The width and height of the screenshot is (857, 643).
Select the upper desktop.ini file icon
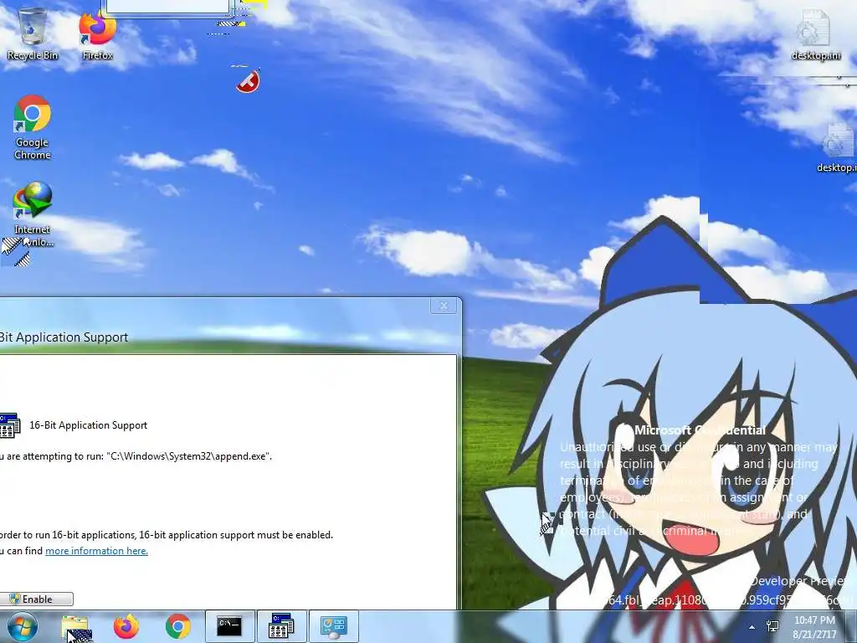[x=816, y=33]
